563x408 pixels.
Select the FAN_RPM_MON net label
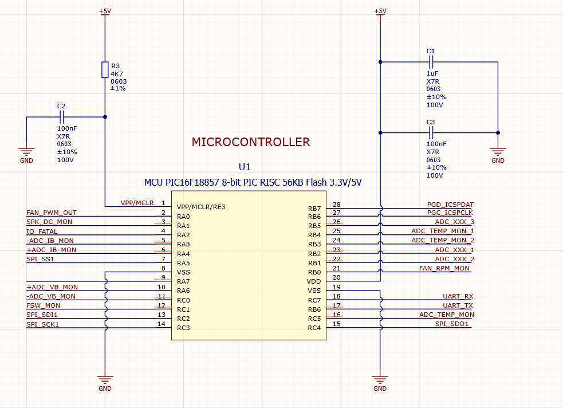pyautogui.click(x=444, y=268)
